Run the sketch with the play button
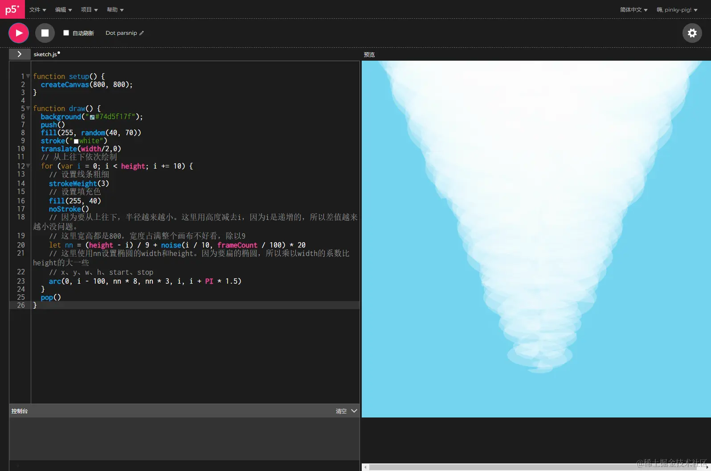 [19, 33]
